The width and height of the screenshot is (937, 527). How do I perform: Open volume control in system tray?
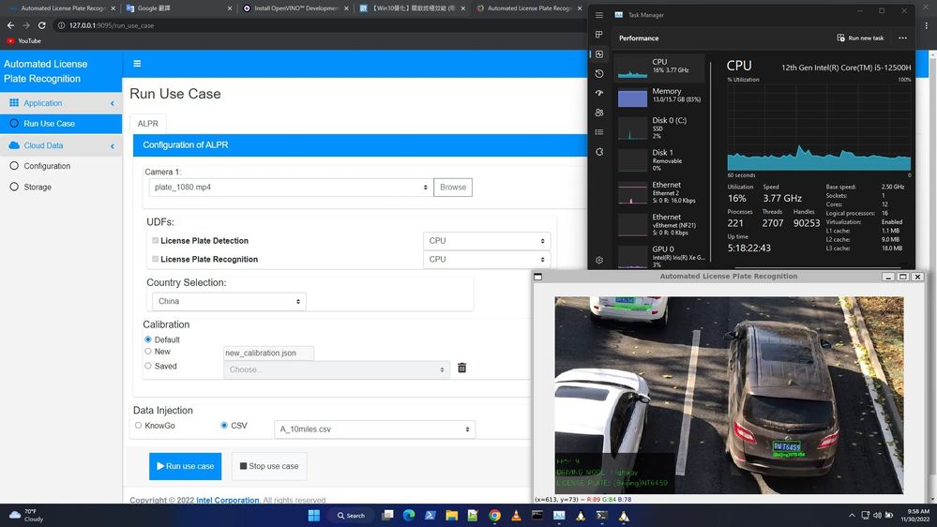pyautogui.click(x=877, y=515)
